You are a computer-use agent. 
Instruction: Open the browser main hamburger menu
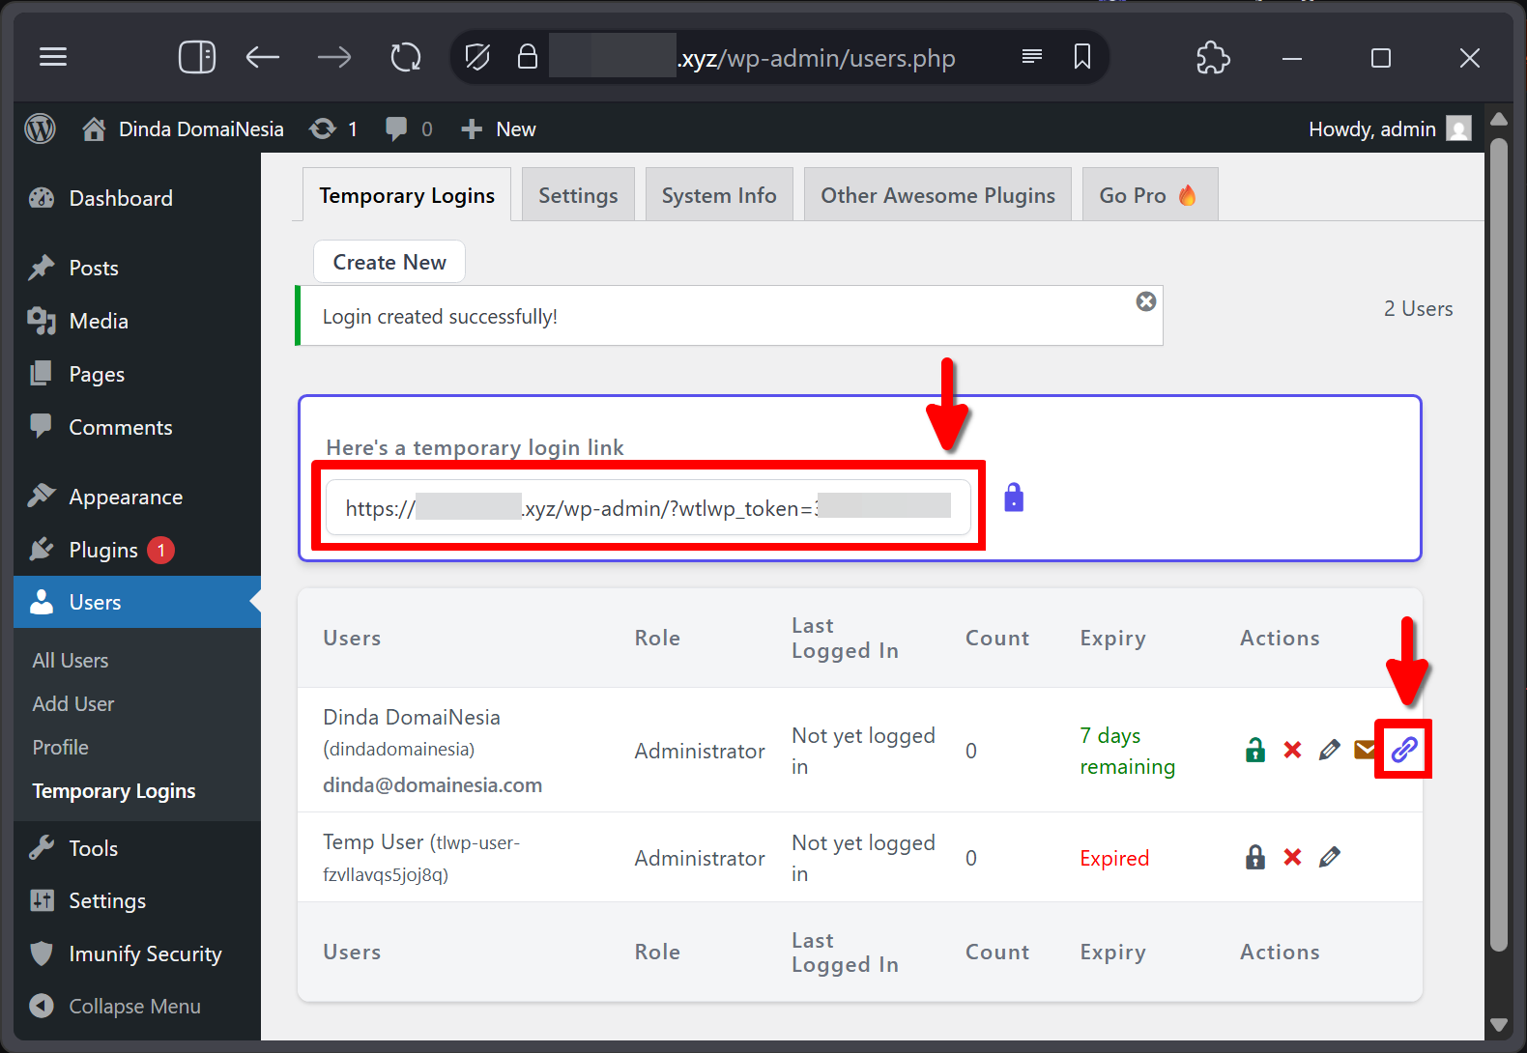click(x=53, y=57)
